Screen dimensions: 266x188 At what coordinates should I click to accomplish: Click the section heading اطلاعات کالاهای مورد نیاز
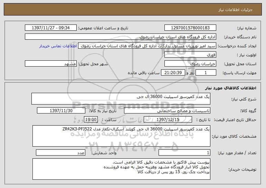230,88
